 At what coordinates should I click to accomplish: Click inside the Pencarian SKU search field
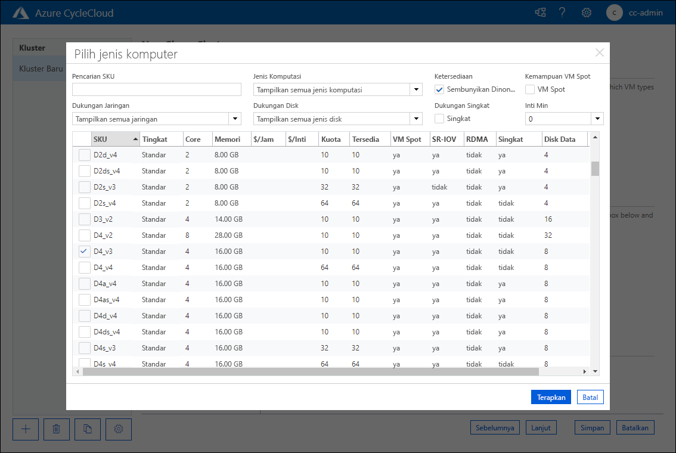156,89
